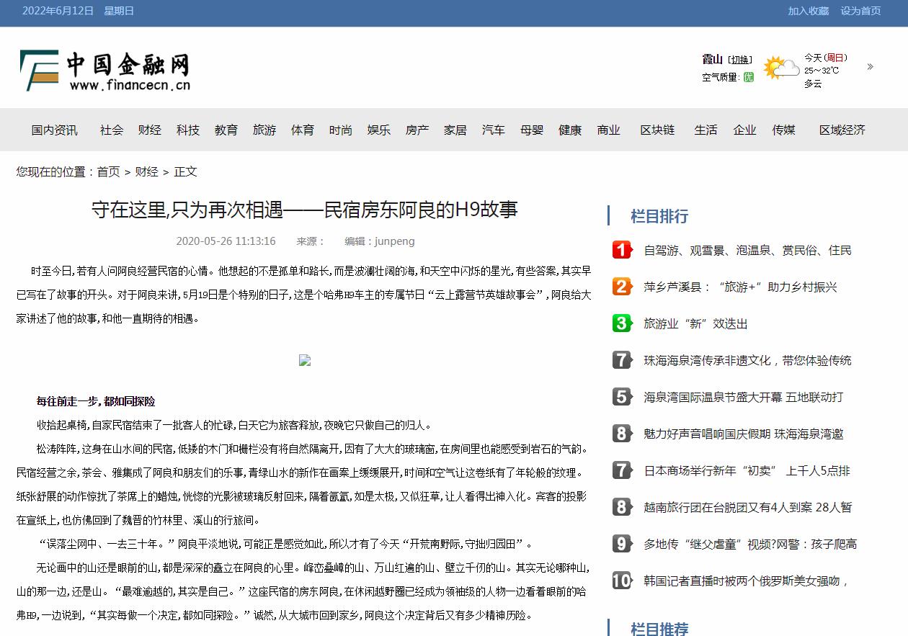Click 财经 in breadcrumb
This screenshot has width=908, height=636.
click(x=147, y=171)
